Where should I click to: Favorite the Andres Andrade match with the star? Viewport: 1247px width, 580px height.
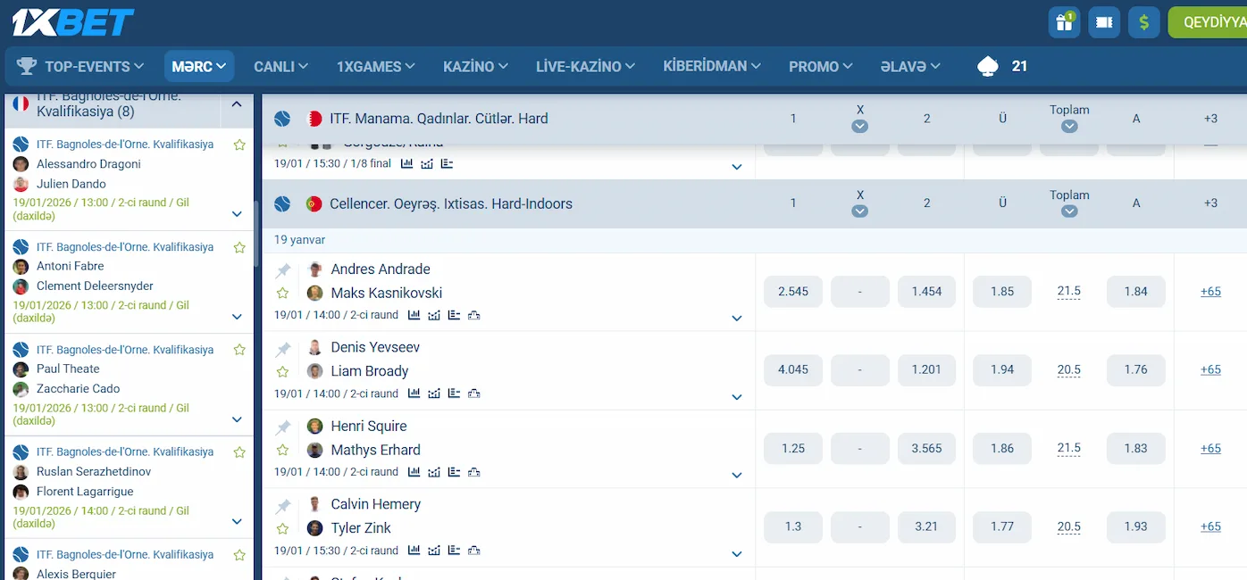[283, 293]
